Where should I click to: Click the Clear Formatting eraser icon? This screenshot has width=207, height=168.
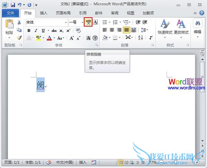click(x=78, y=30)
